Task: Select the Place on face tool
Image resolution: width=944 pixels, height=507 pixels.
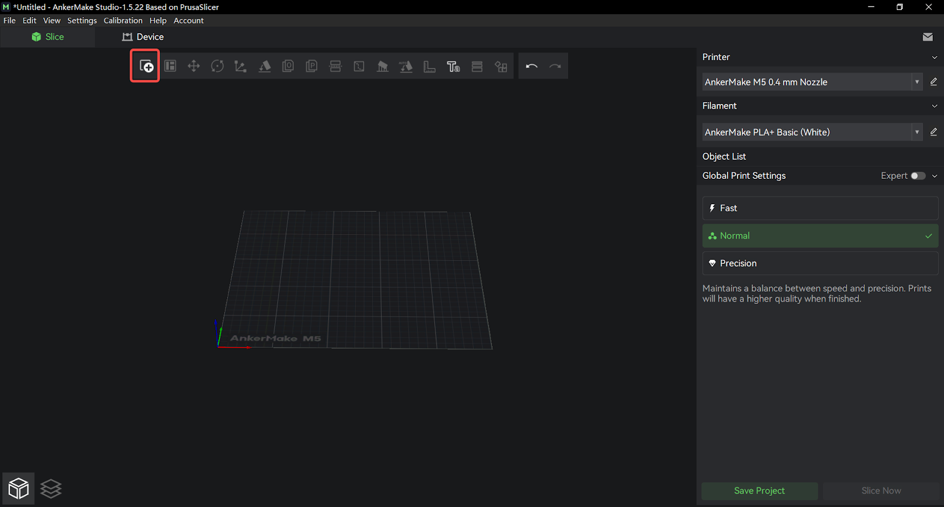Action: (264, 66)
